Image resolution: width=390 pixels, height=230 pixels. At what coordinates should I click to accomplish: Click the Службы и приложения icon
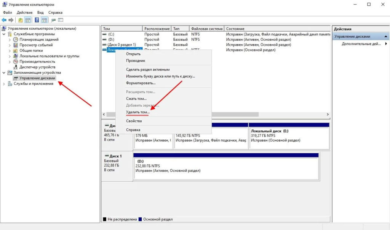tap(10, 83)
